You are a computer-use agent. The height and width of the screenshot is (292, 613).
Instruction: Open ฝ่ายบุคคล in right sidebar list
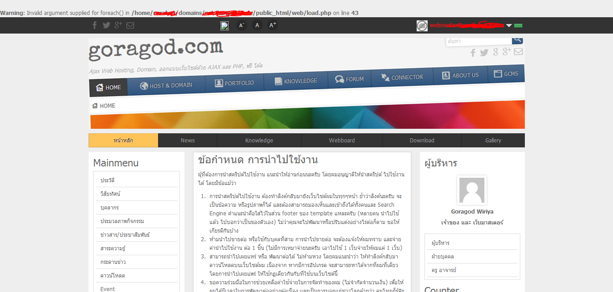click(472, 257)
